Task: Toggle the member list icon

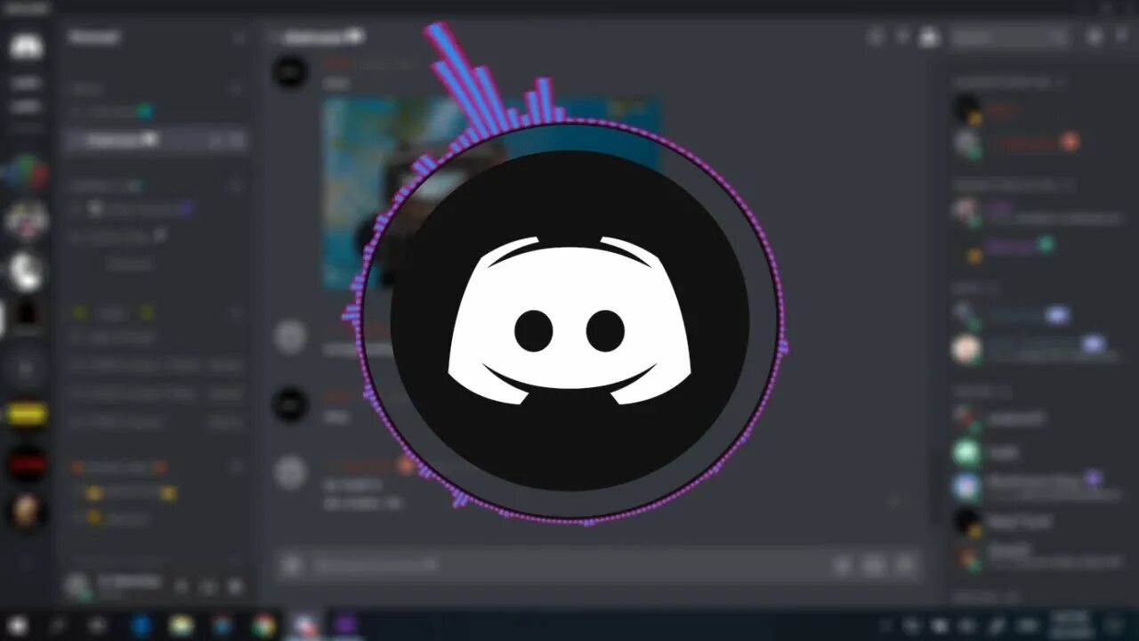Action: coord(929,37)
